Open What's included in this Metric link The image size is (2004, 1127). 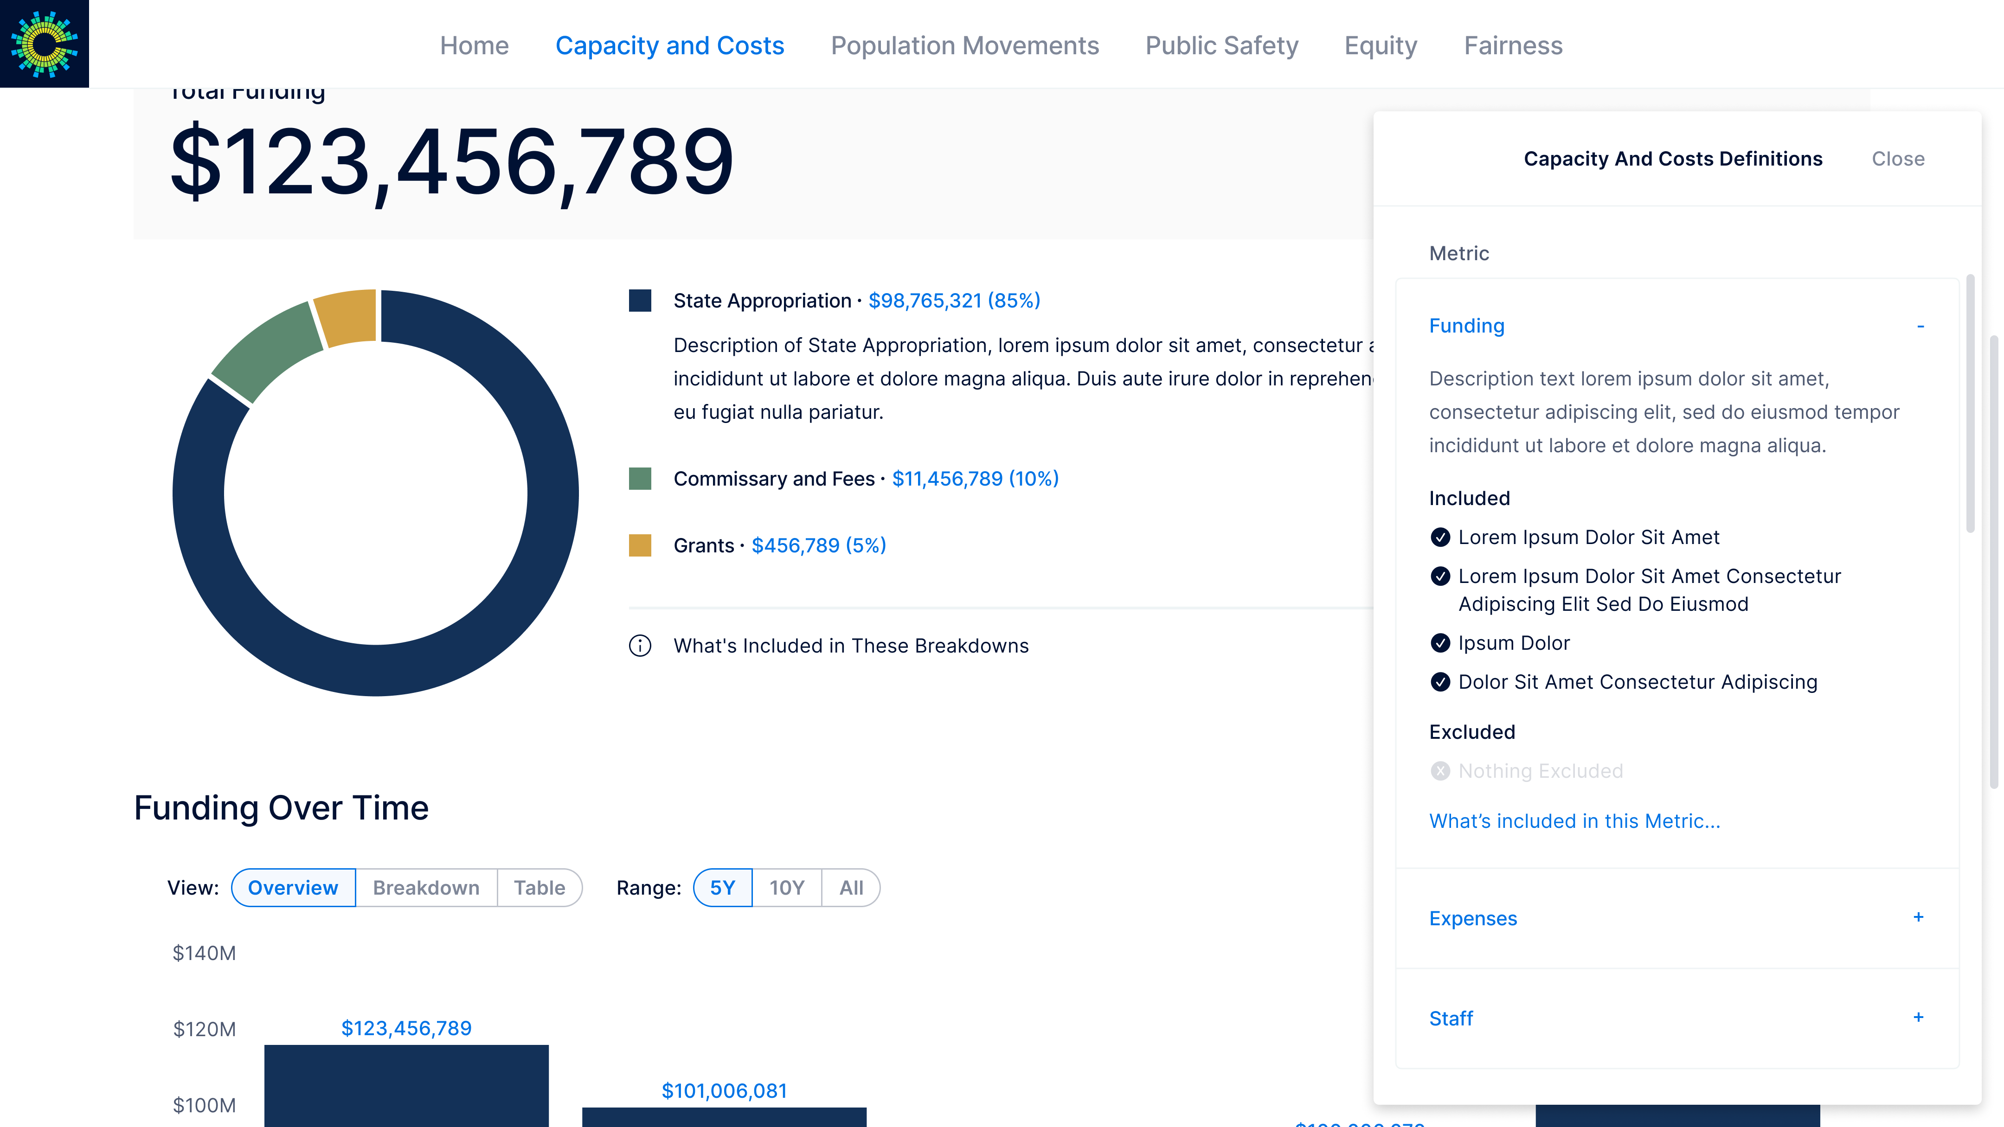coord(1574,821)
